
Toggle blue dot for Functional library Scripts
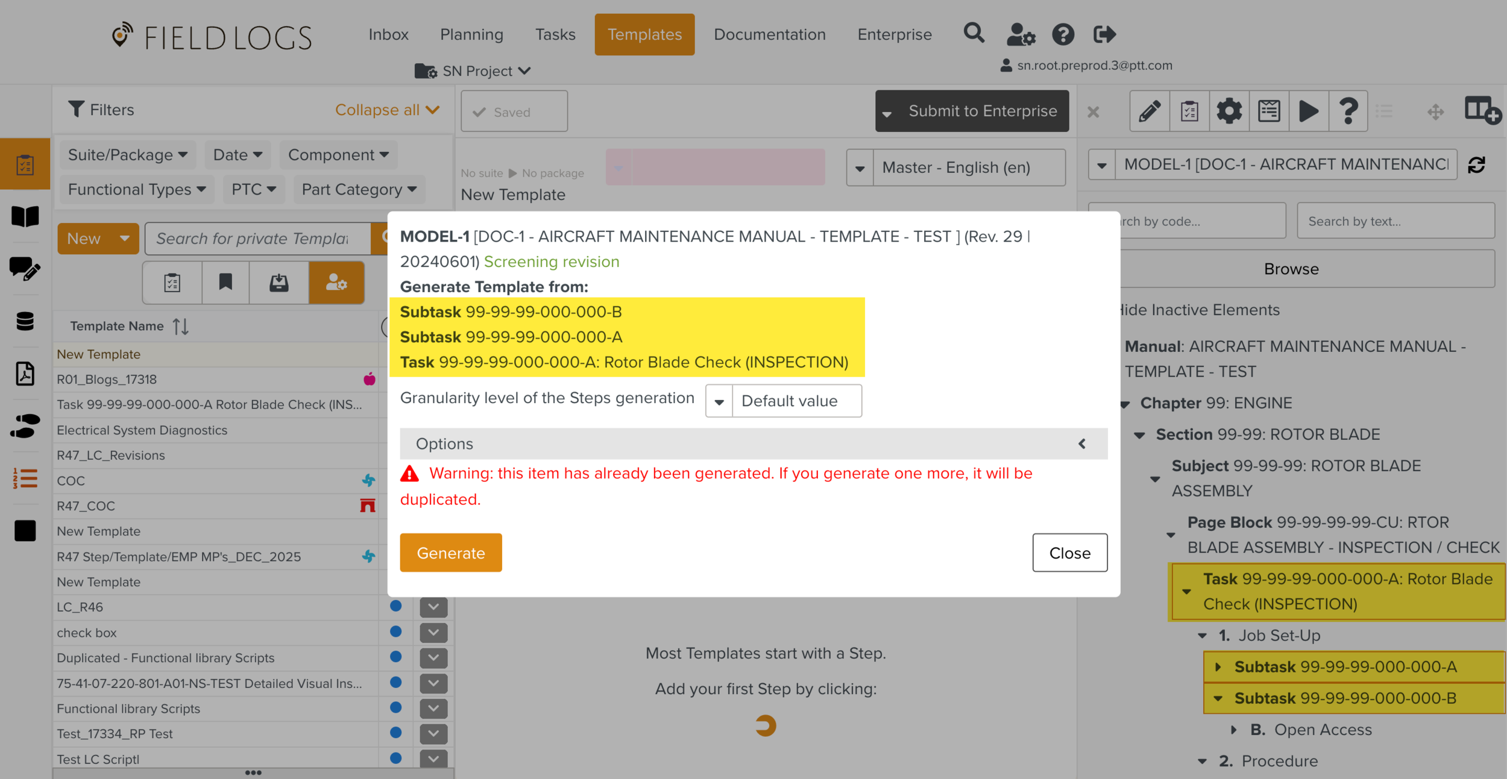point(395,707)
